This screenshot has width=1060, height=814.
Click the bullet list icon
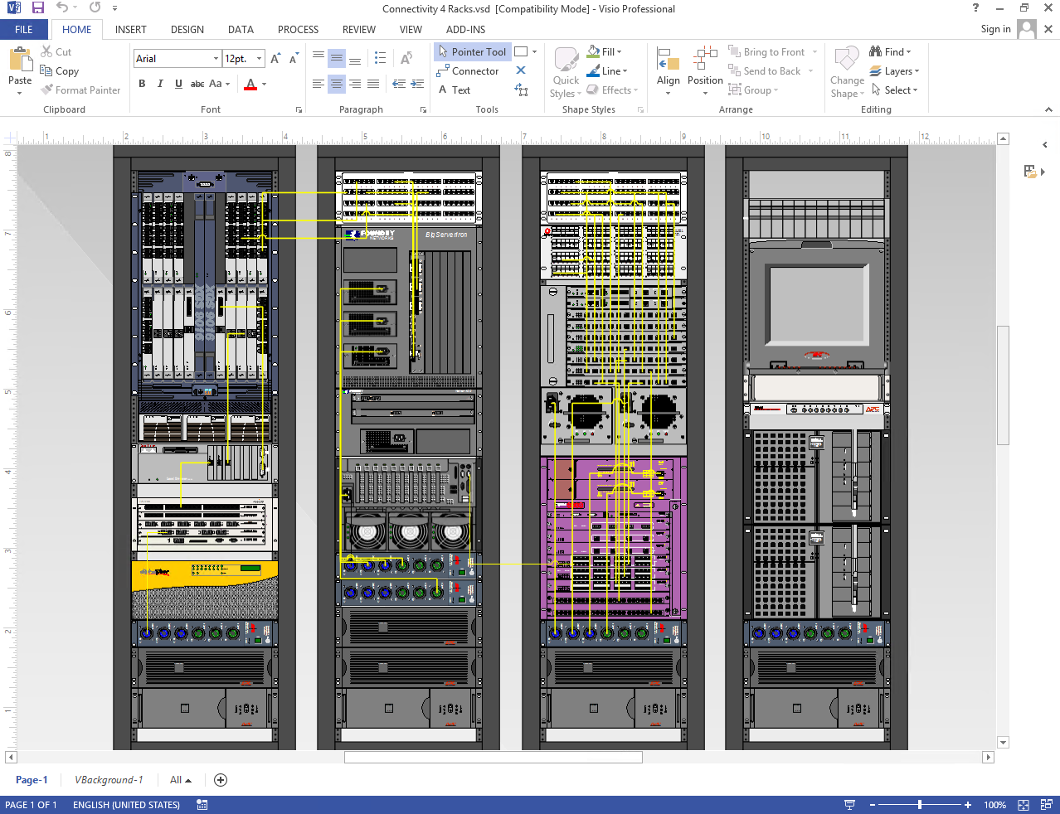point(380,58)
